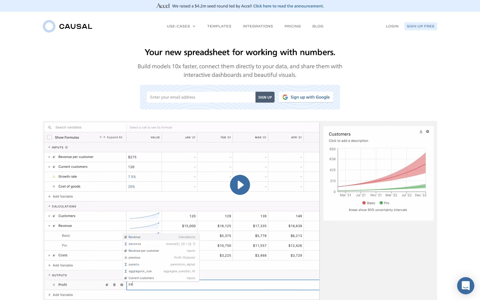The width and height of the screenshot is (480, 300).
Task: Open the Blog page
Action: tap(318, 26)
